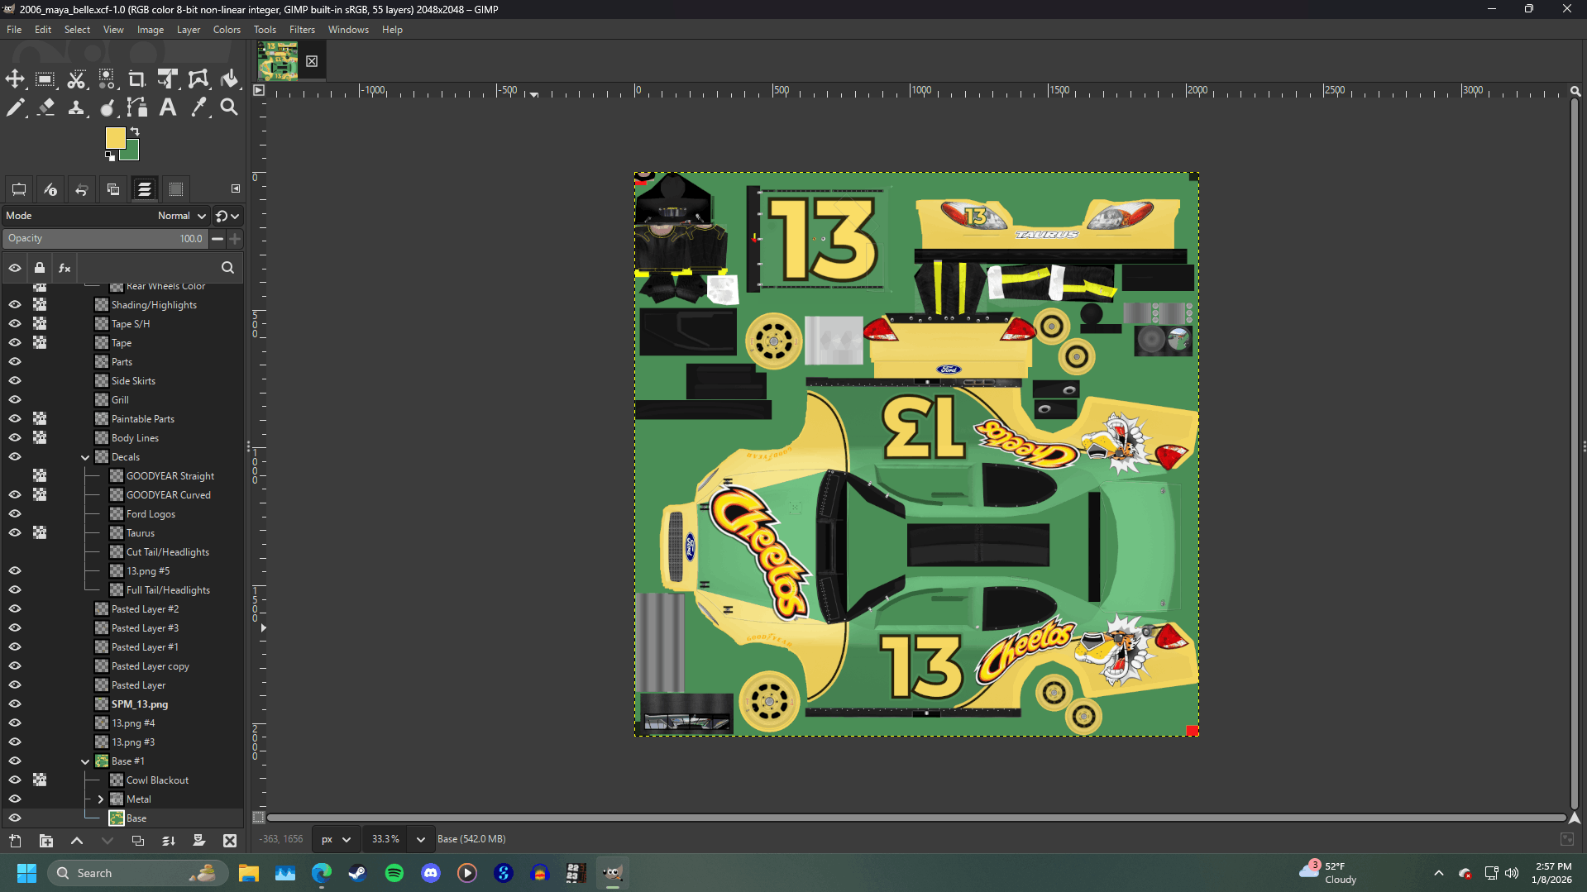Activate the Text tool
Viewport: 1587px width, 892px height.
(x=168, y=107)
